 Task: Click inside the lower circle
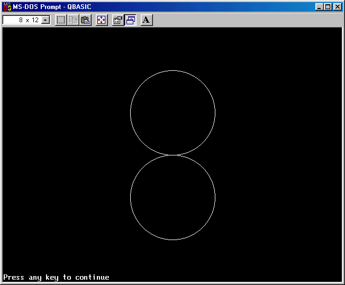(173, 197)
